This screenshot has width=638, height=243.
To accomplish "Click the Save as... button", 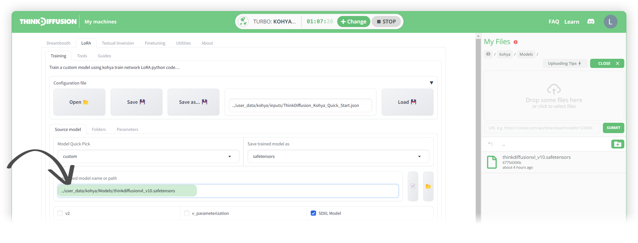I will (x=193, y=102).
